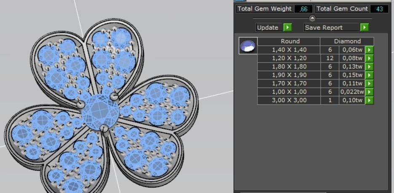The width and height of the screenshot is (394, 193).
Task: Click the Round column header
Action: pos(289,41)
